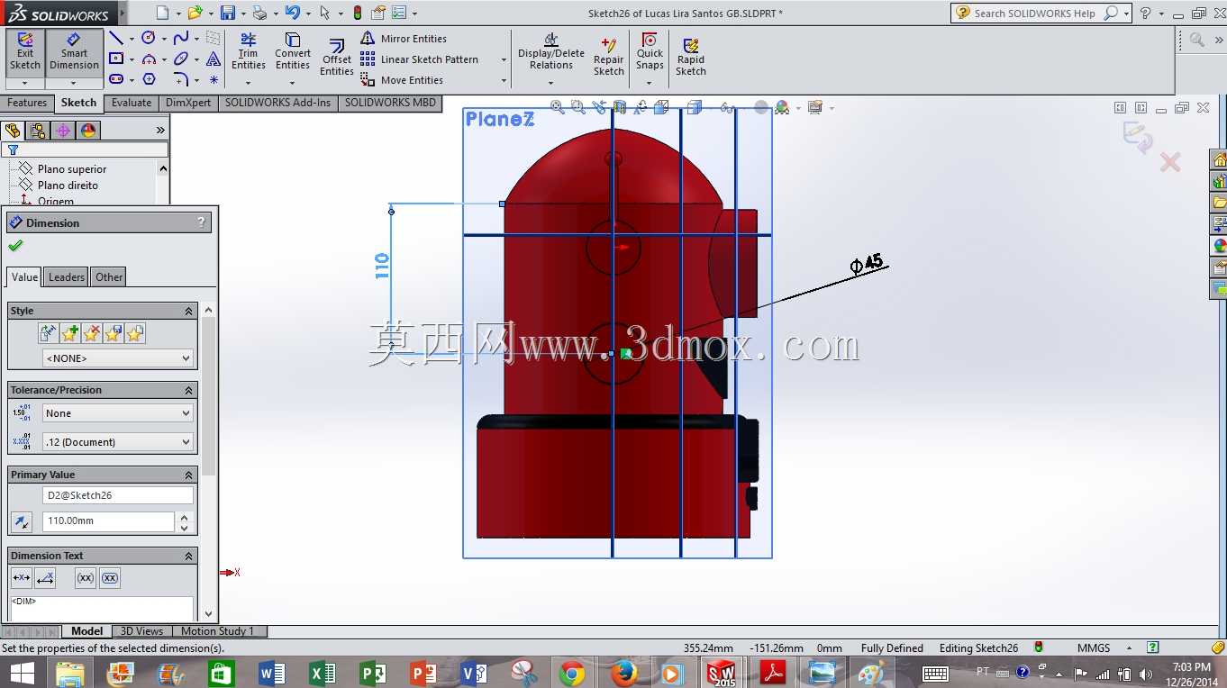The height and width of the screenshot is (688, 1227).
Task: Open Trim Entities dropdown arrow
Action: pos(248,83)
